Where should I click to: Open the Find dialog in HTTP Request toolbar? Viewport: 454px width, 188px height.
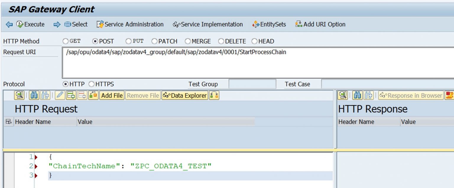click(34, 95)
